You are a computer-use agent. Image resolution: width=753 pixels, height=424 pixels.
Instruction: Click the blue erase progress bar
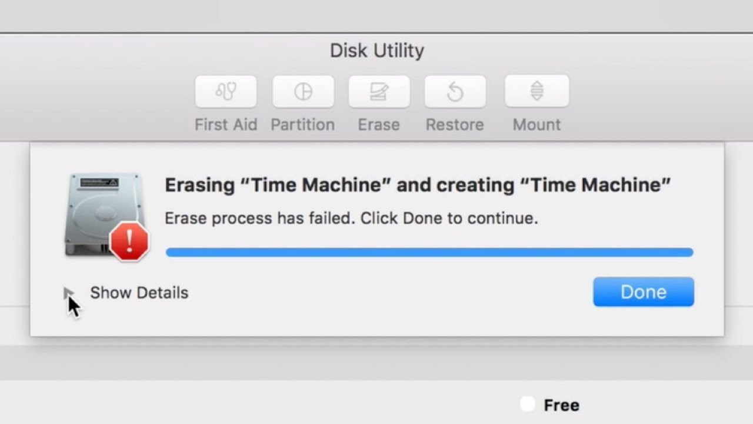(429, 252)
